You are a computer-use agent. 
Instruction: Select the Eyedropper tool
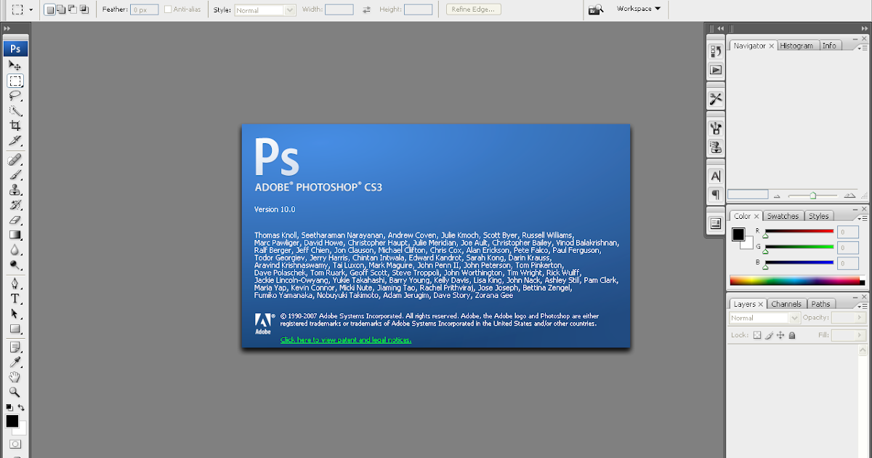[15, 362]
